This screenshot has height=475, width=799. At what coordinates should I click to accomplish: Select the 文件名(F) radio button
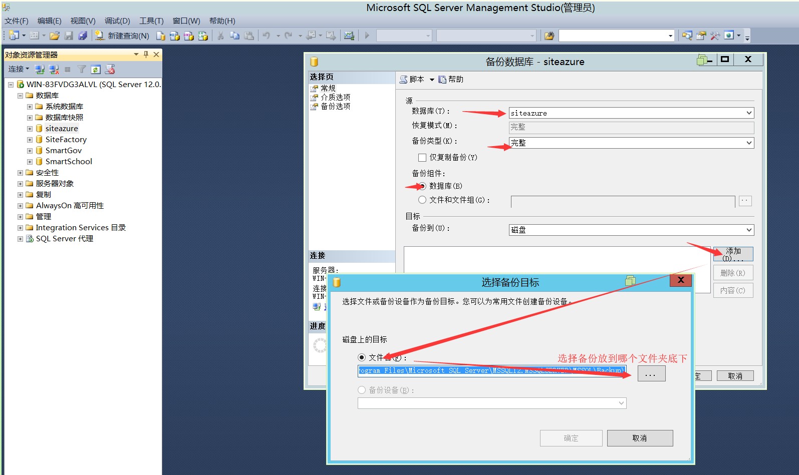tap(362, 357)
